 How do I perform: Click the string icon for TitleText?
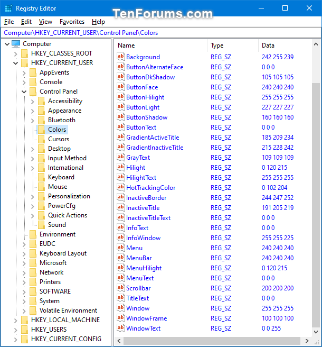point(120,298)
